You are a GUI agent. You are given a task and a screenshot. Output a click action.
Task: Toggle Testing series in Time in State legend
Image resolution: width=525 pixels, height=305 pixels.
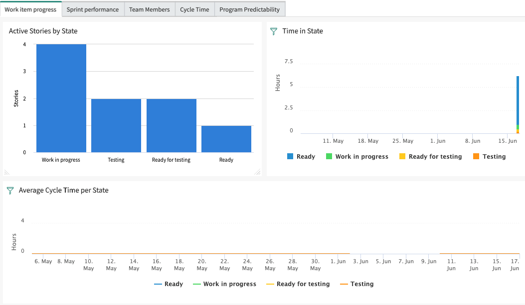[490, 156]
